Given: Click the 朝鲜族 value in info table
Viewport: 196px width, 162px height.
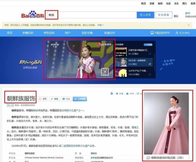Looking at the screenshot, I should point(94,154).
